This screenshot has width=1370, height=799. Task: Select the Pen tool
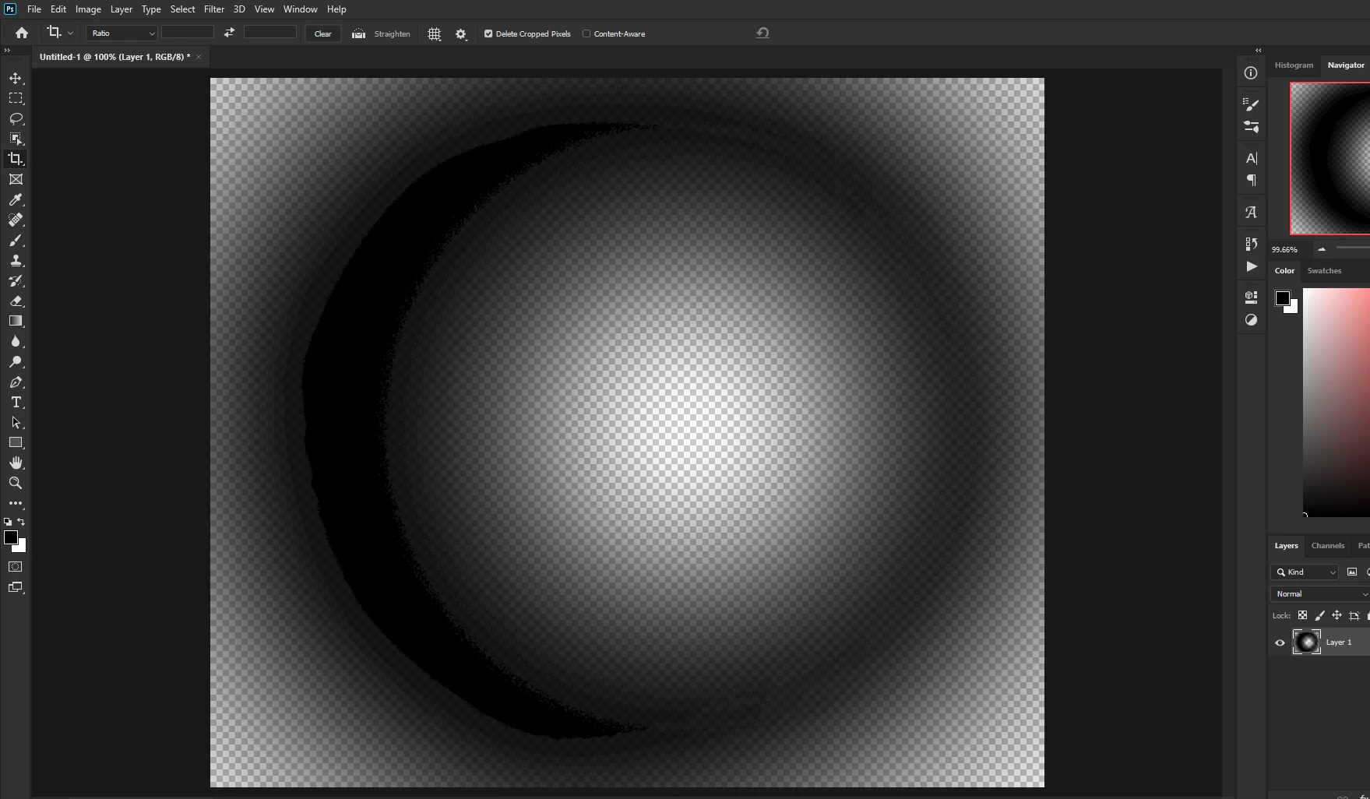pos(16,382)
